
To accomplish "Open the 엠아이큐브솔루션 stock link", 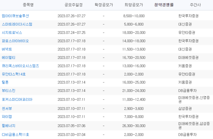I will (15, 16).
